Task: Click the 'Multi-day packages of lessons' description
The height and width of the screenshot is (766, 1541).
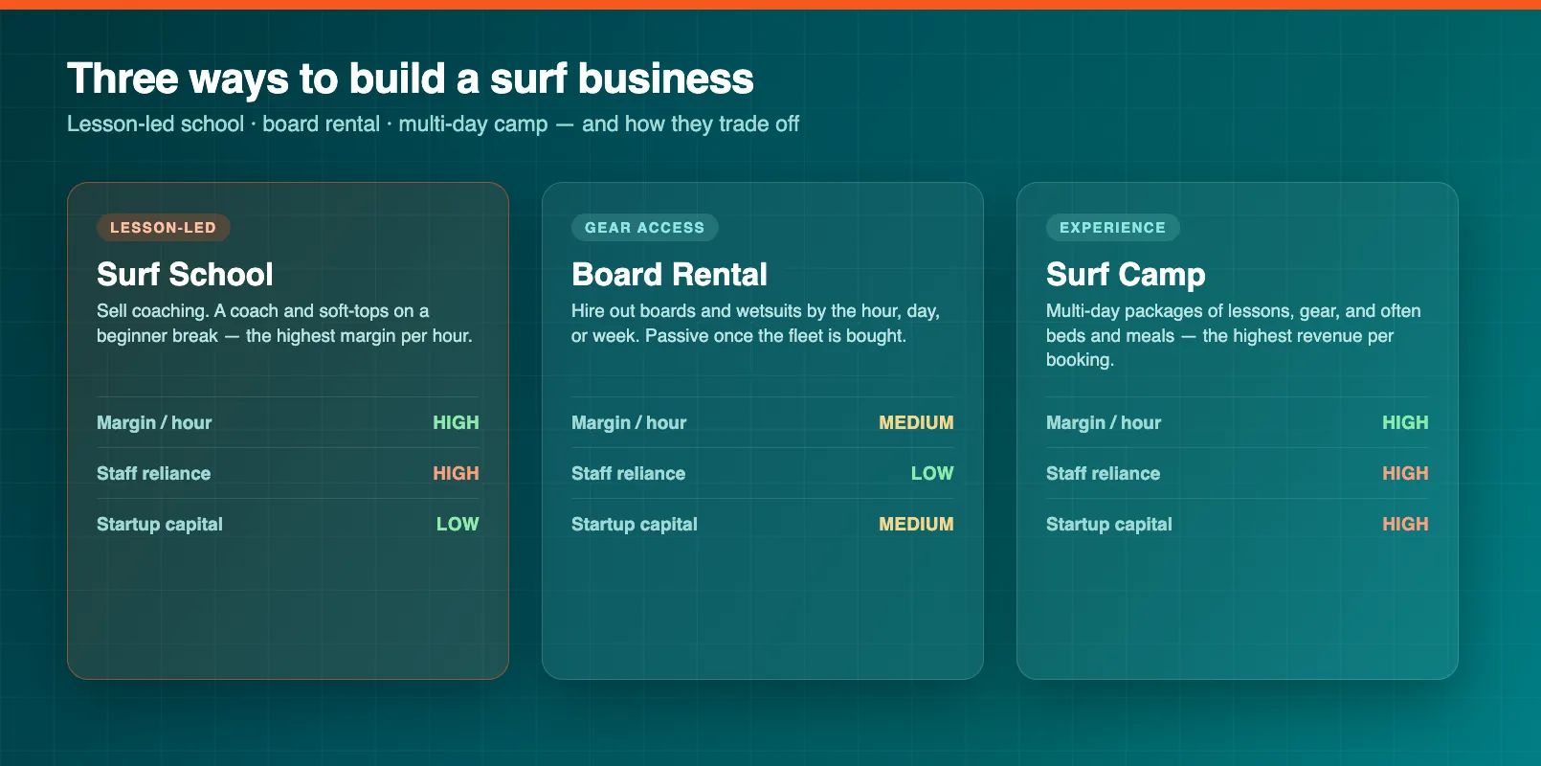Action: click(x=1233, y=335)
